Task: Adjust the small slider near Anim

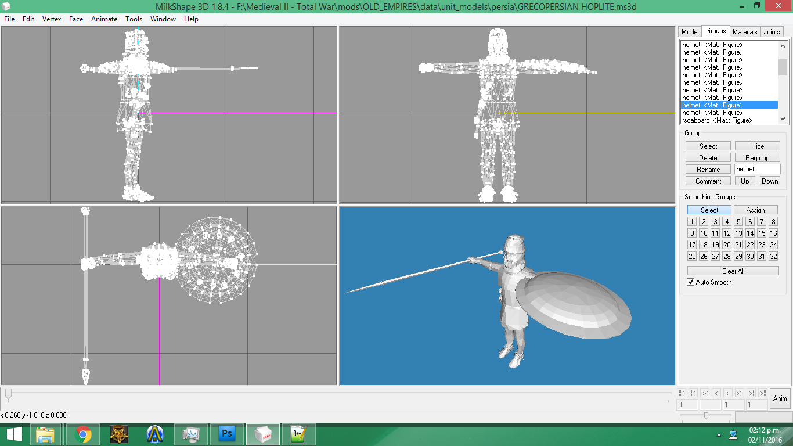Action: [706, 415]
